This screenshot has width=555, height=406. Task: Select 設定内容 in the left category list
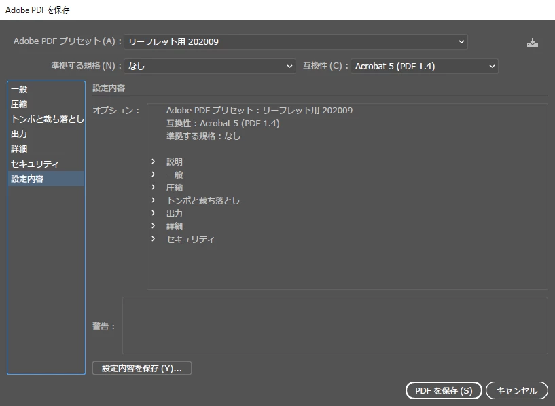46,179
